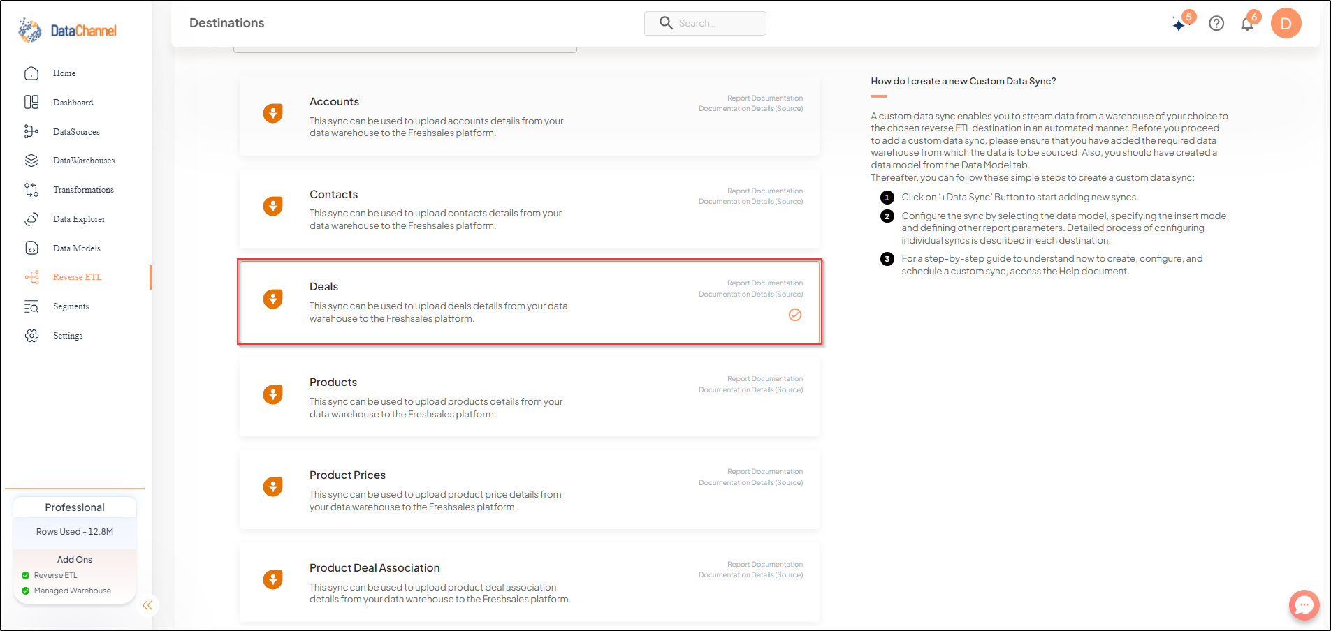
Task: Select the Products sync title
Action: point(333,383)
